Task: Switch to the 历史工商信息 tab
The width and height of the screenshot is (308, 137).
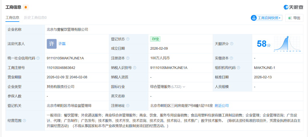Action: point(35,18)
